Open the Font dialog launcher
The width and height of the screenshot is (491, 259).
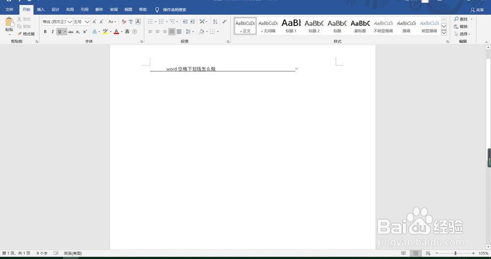[x=141, y=42]
